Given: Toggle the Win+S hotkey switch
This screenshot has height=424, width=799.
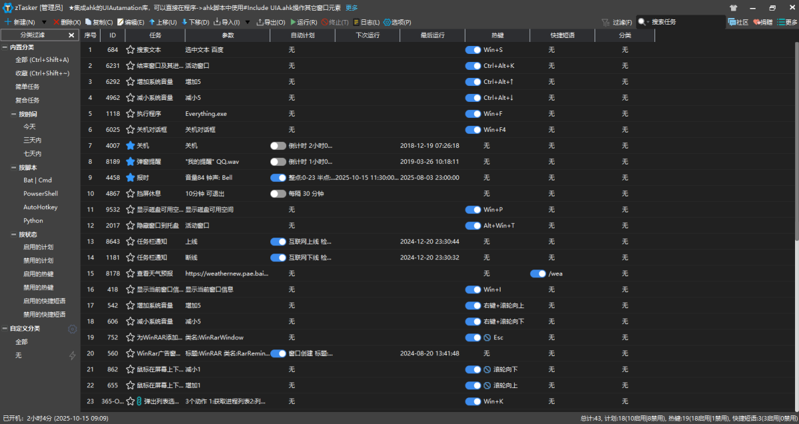Looking at the screenshot, I should click(473, 50).
